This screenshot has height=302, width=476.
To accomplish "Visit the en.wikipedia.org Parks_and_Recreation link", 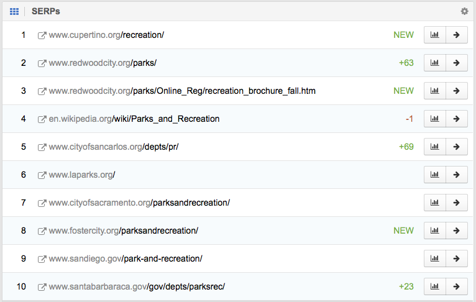I will [x=134, y=119].
